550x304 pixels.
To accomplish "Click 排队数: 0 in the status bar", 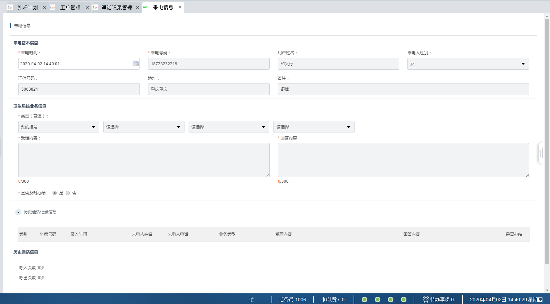I will (333, 300).
